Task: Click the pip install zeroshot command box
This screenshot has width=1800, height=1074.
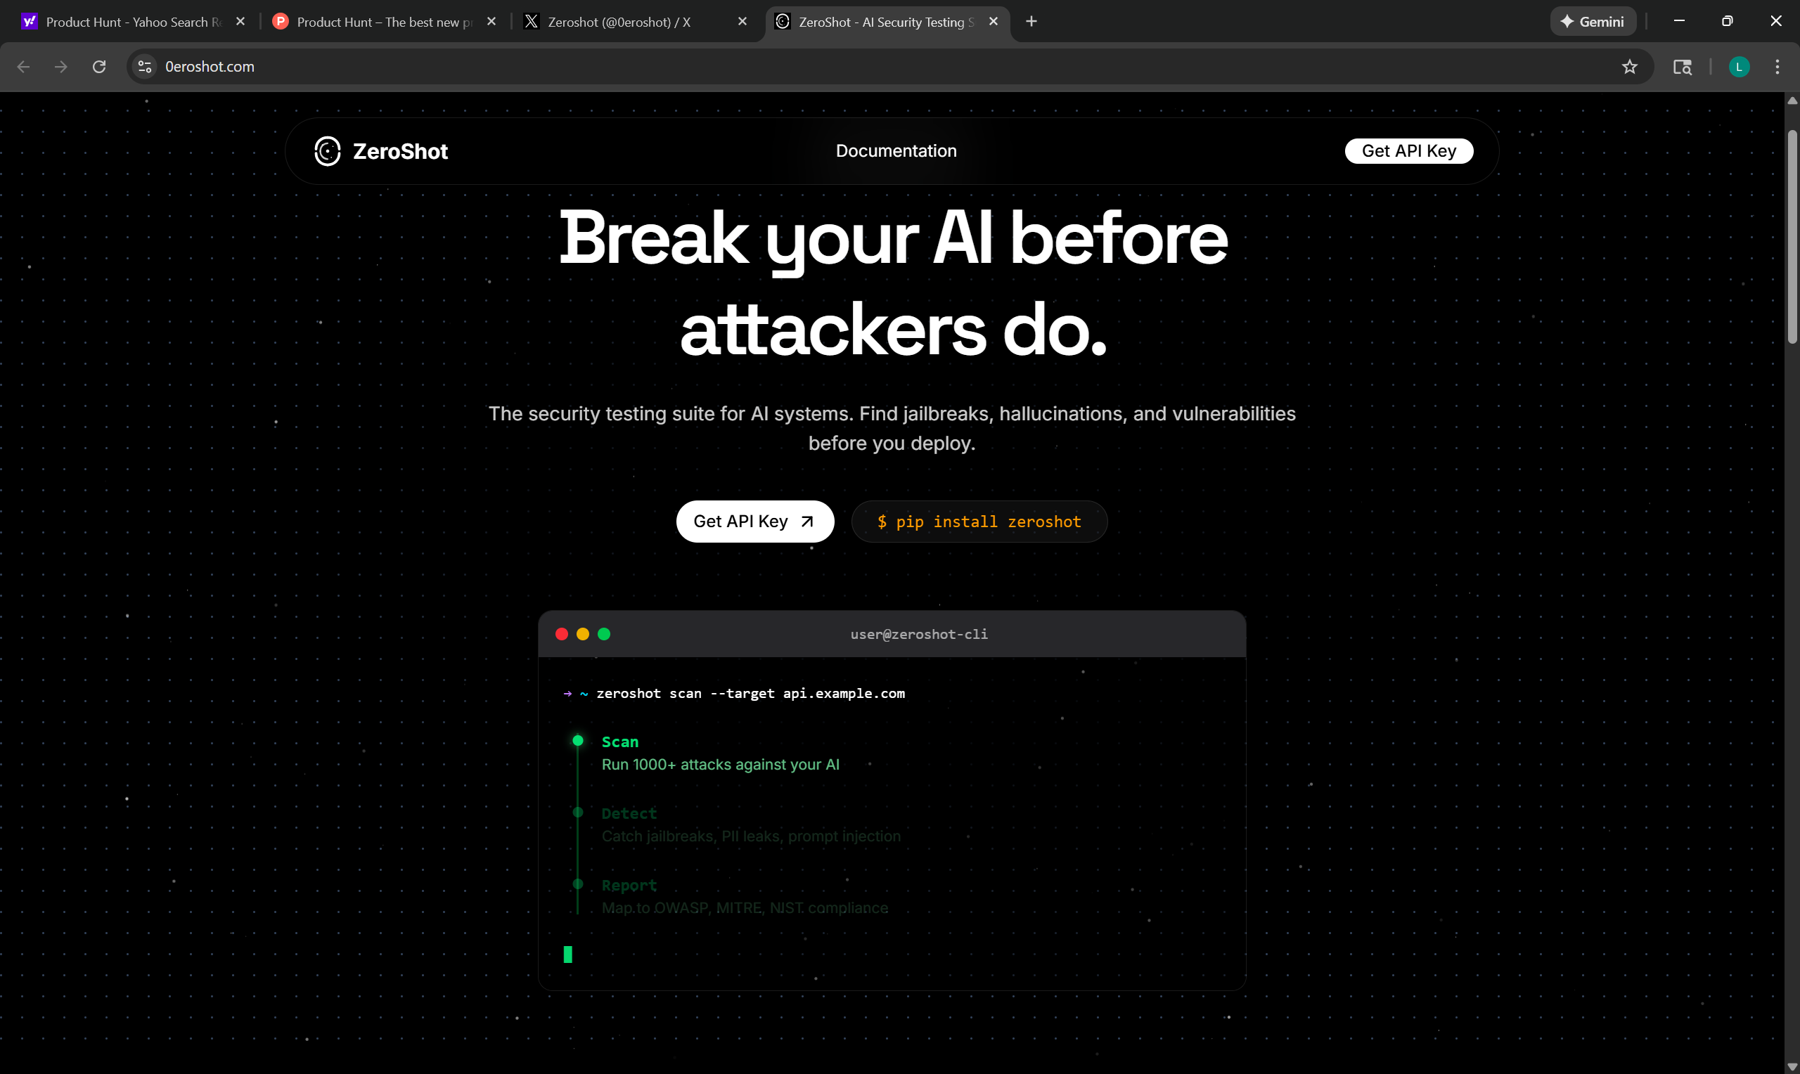Action: (979, 521)
